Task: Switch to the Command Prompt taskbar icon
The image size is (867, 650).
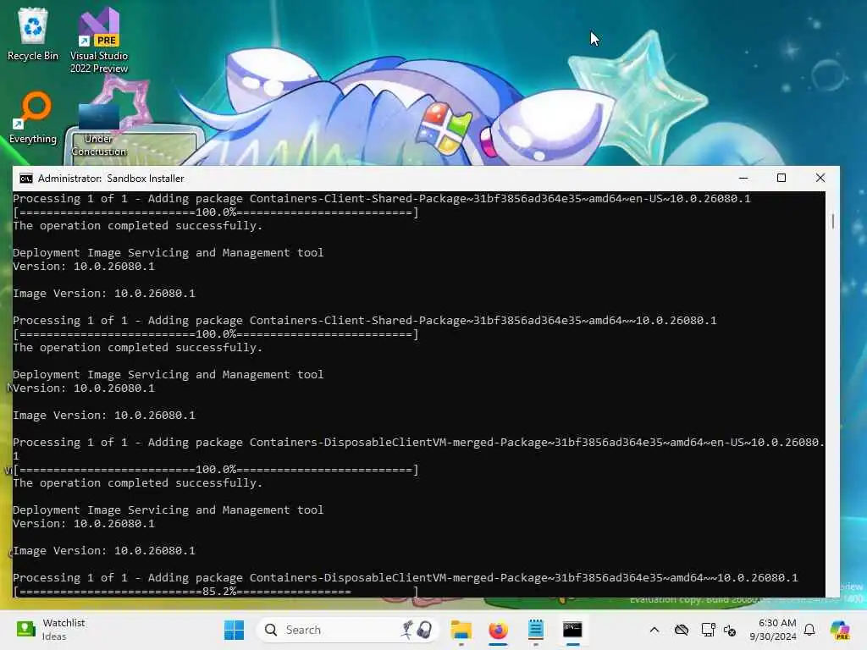Action: click(x=572, y=630)
